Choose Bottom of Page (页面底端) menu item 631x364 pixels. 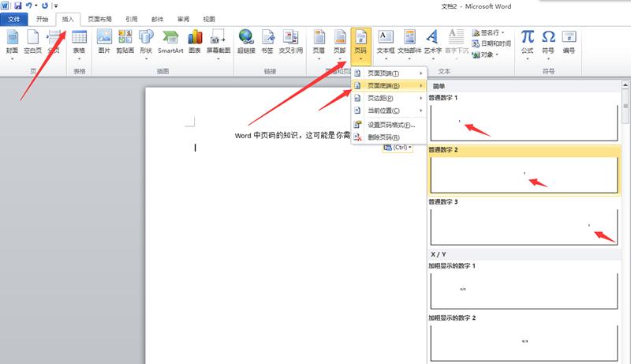[389, 86]
